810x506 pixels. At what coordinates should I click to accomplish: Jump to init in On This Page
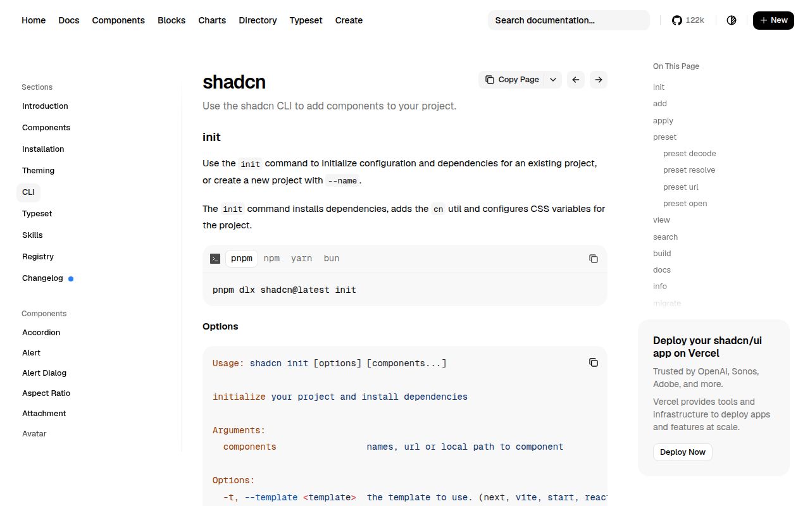pyautogui.click(x=659, y=87)
